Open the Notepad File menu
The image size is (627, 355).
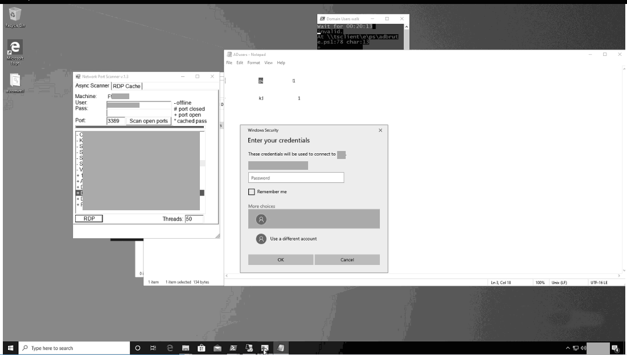click(229, 63)
